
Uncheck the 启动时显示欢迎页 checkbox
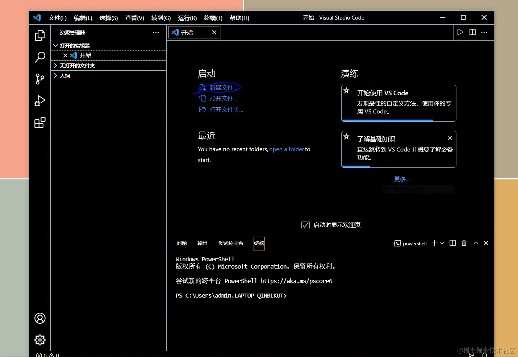pos(305,225)
